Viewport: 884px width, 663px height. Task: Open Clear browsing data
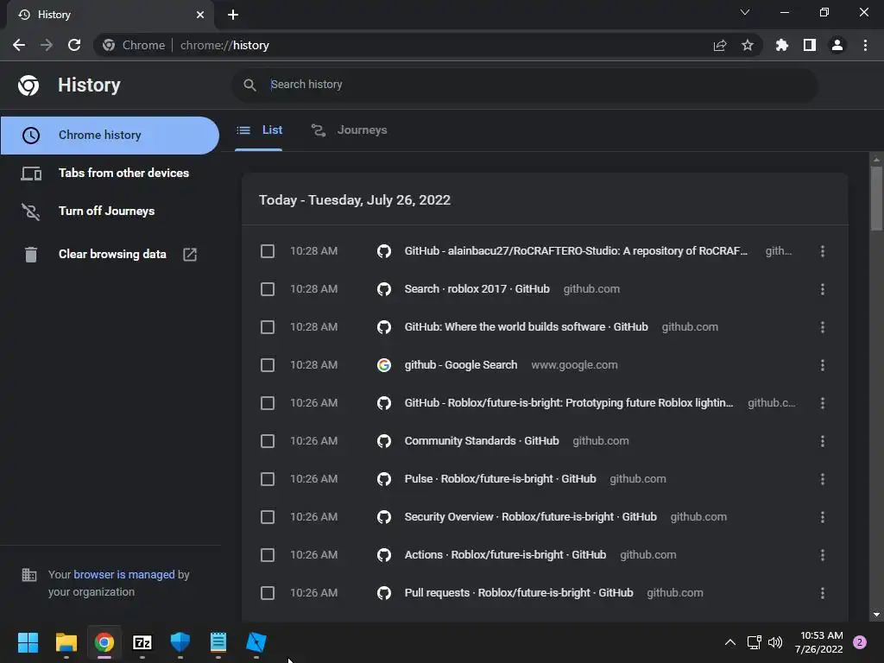tap(110, 255)
